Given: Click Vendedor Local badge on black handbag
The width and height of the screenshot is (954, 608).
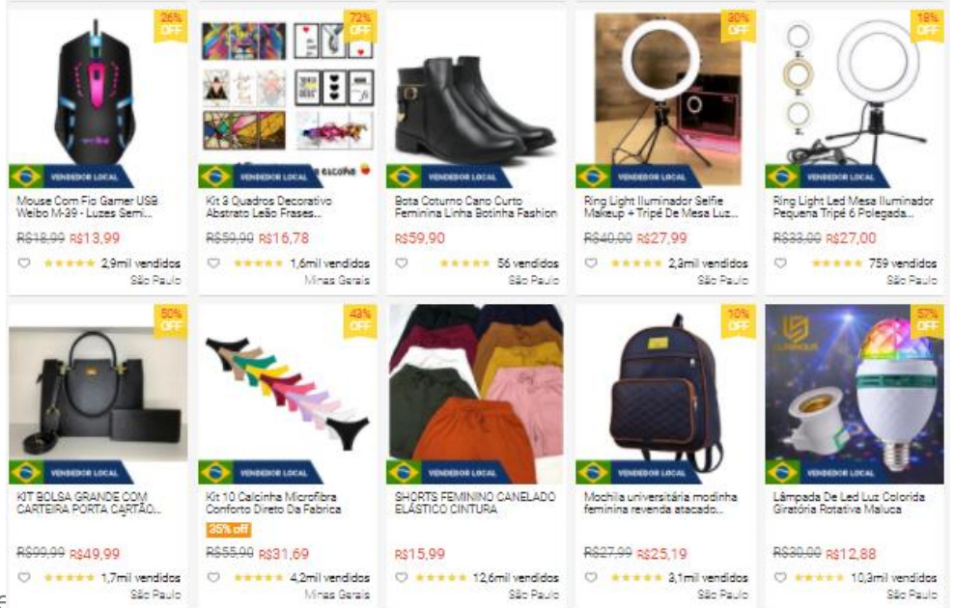Looking at the screenshot, I should pos(71,473).
